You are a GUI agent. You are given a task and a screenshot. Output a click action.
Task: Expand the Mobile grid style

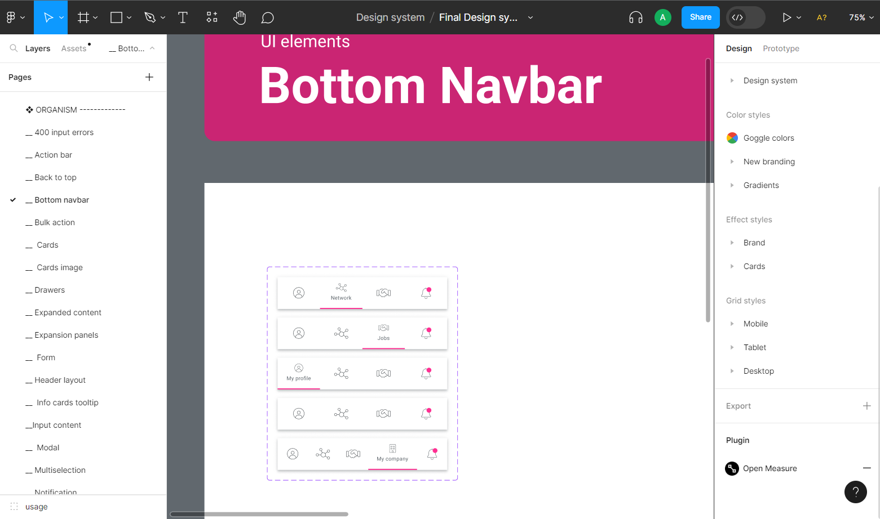tap(732, 324)
